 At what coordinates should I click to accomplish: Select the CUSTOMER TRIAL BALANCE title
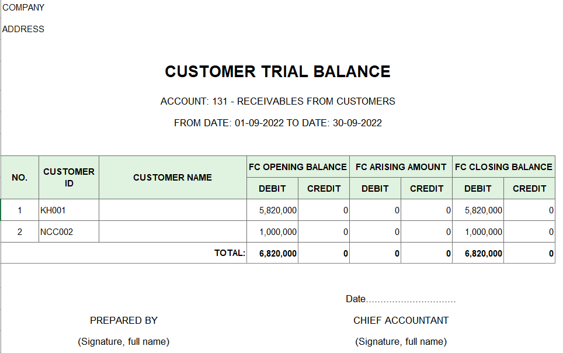pyautogui.click(x=277, y=71)
